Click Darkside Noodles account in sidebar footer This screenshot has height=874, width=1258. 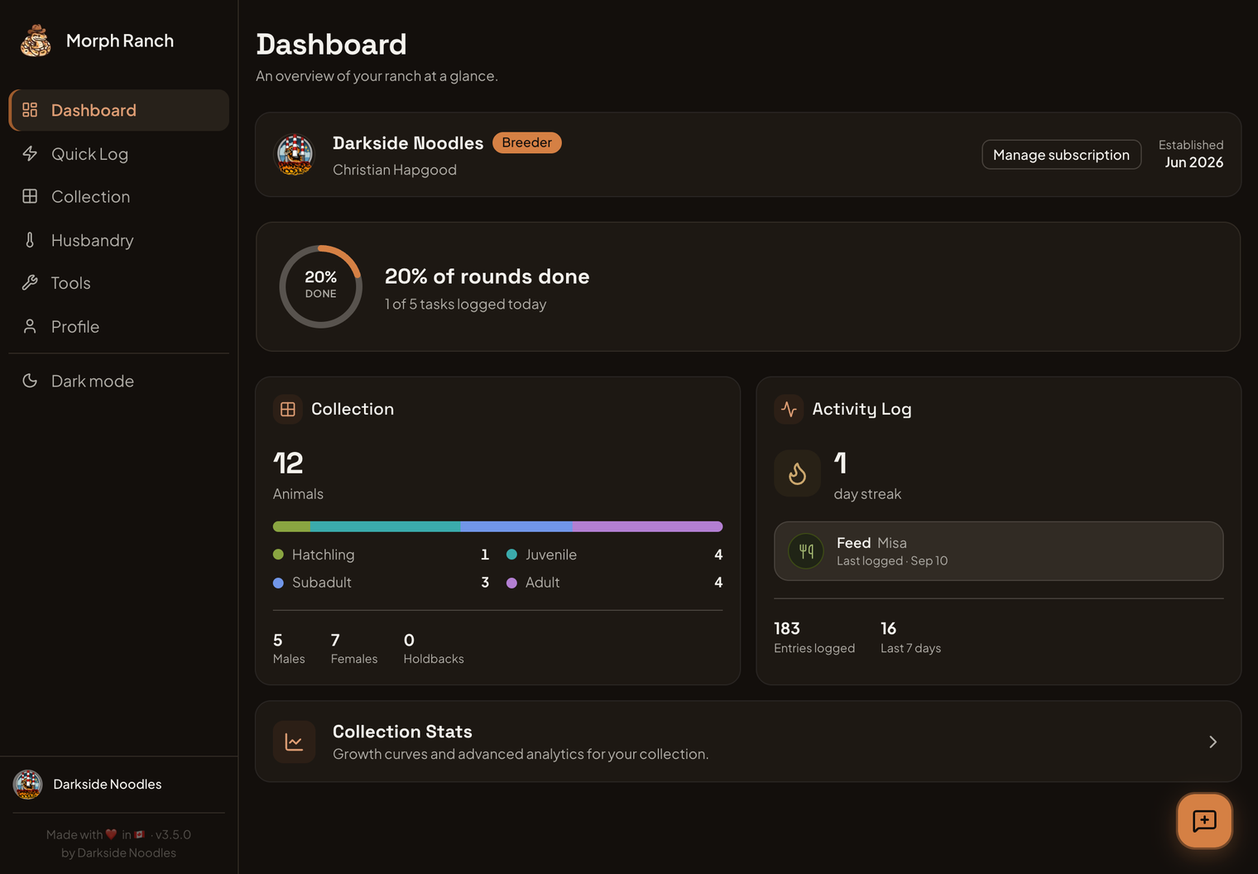(118, 785)
